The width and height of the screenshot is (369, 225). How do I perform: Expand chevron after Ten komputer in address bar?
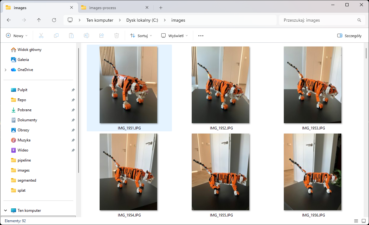[120, 20]
